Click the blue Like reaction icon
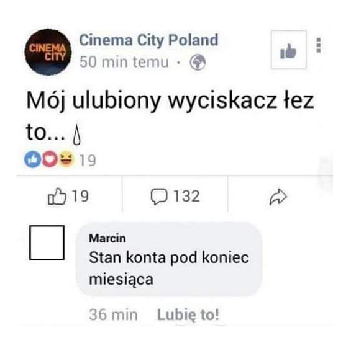The image size is (351, 338). click(x=33, y=159)
